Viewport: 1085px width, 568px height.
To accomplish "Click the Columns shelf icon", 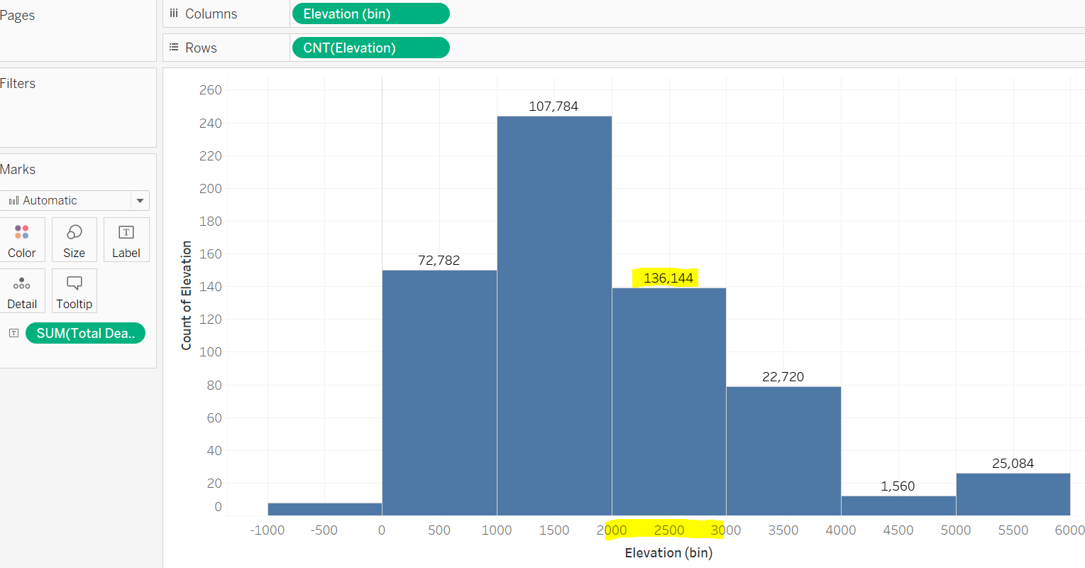I will click(175, 13).
